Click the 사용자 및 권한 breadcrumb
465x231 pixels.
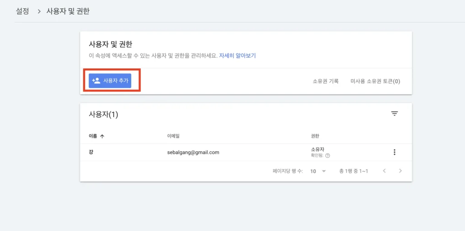point(68,11)
